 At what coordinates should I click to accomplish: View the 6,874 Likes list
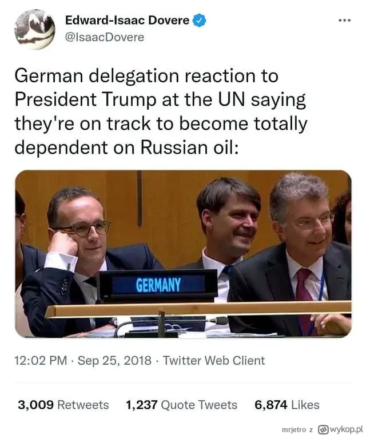pyautogui.click(x=287, y=405)
